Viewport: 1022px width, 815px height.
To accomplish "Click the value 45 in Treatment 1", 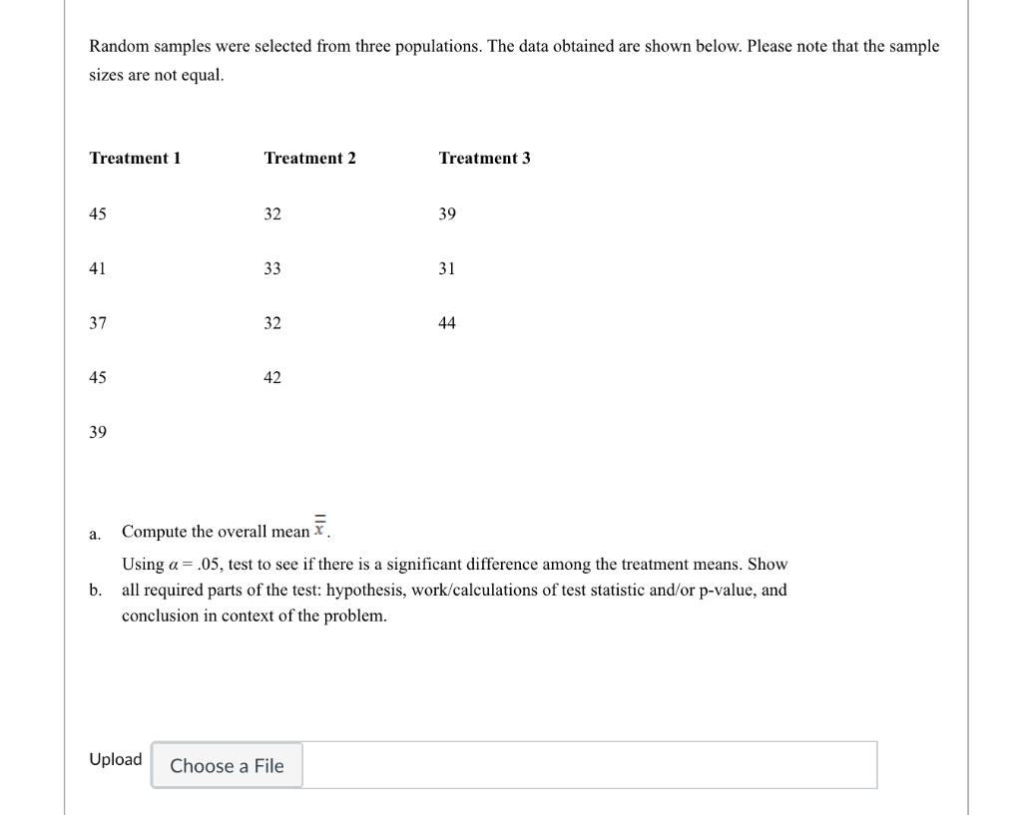I will click(x=95, y=213).
